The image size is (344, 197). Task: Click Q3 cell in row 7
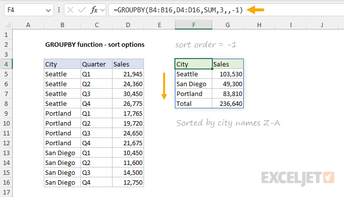coord(96,94)
